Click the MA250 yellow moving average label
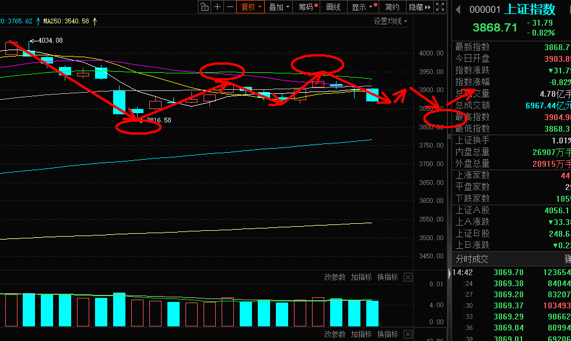This screenshot has width=571, height=341. tap(65, 21)
